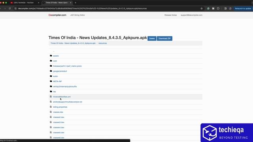Bookmark this page with star icon
The width and height of the screenshot is (253, 142).
[x=202, y=9]
